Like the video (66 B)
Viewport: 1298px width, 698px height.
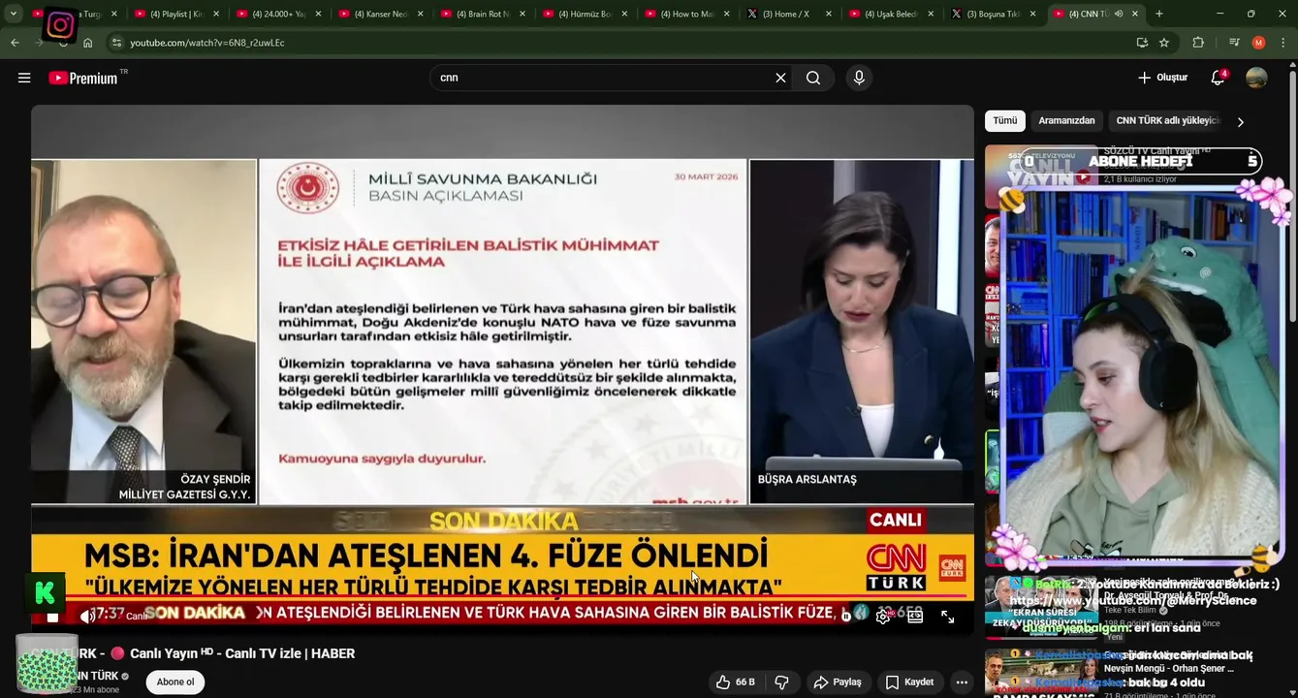pyautogui.click(x=736, y=682)
